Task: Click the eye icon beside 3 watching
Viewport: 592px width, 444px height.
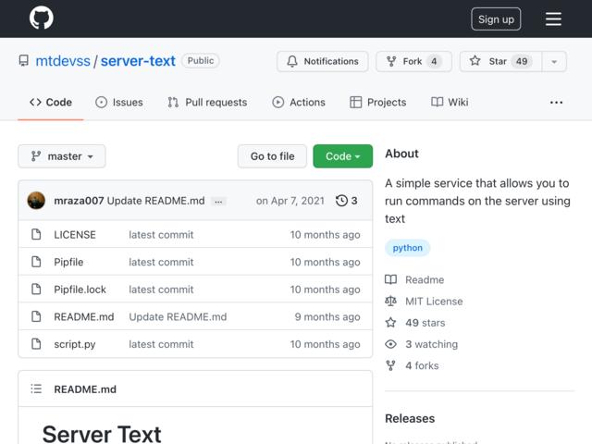Action: (390, 344)
